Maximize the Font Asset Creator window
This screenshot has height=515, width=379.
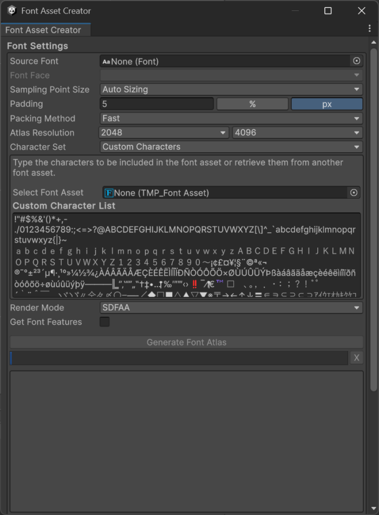(328, 11)
